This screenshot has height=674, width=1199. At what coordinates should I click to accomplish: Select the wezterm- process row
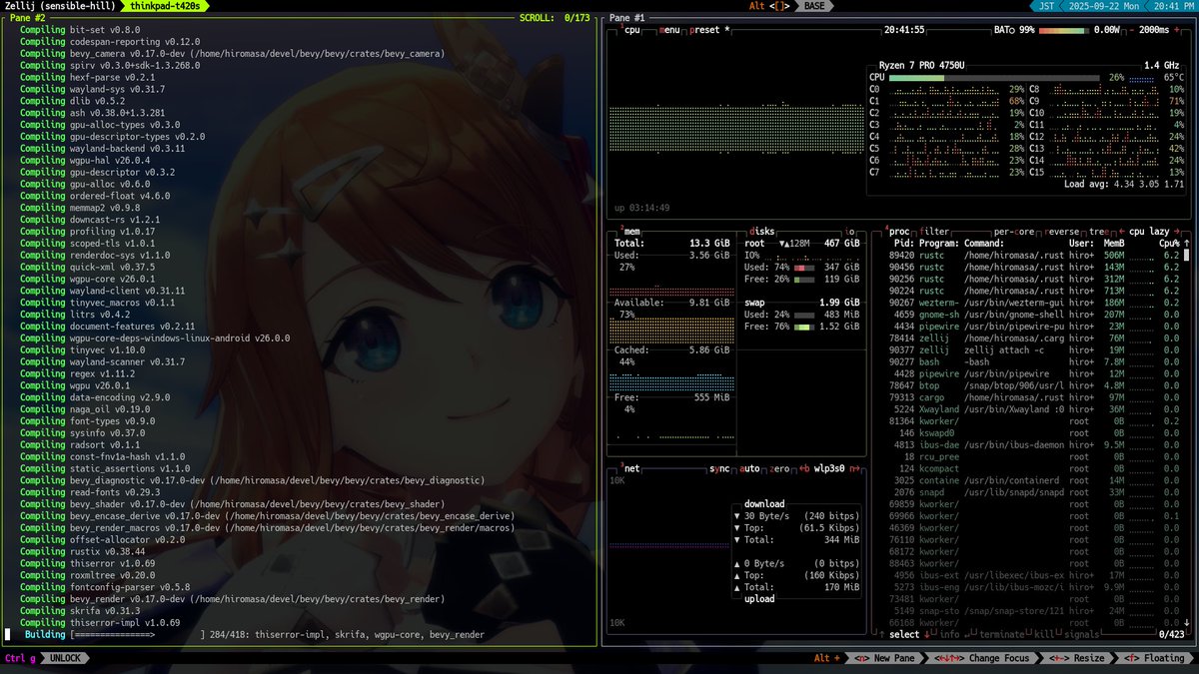(1036, 303)
